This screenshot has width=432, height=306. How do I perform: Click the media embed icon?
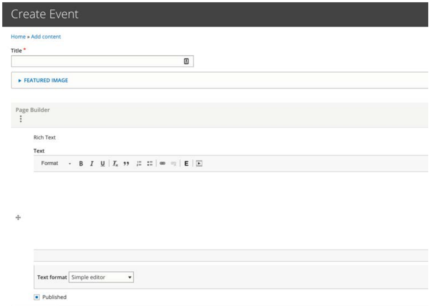(x=199, y=164)
